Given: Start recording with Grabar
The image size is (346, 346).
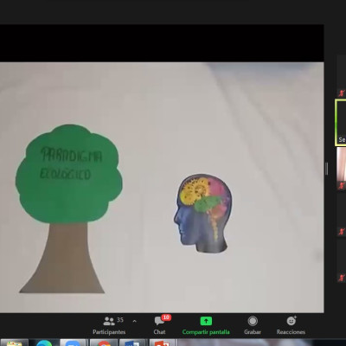Looking at the screenshot, I should [253, 326].
